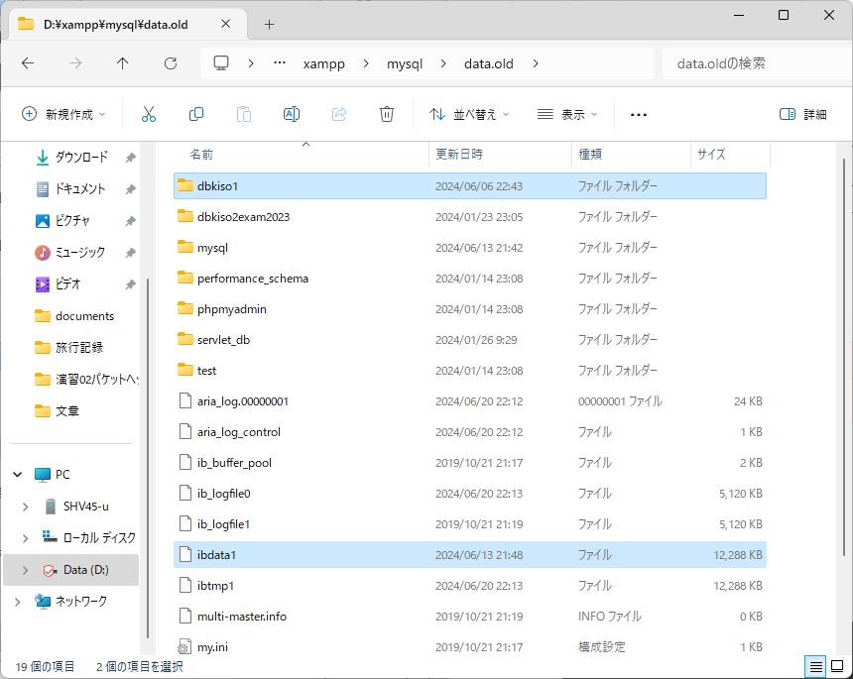Click the Copy icon in toolbar
The width and height of the screenshot is (853, 679).
pos(196,114)
